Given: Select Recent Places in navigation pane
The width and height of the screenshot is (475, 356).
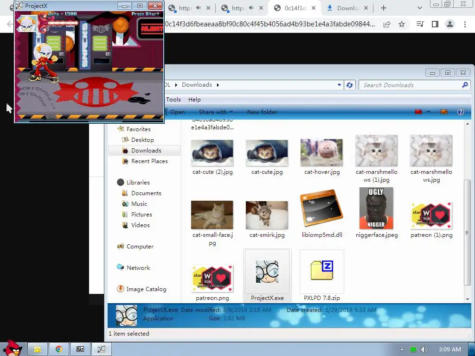Looking at the screenshot, I should click(149, 161).
